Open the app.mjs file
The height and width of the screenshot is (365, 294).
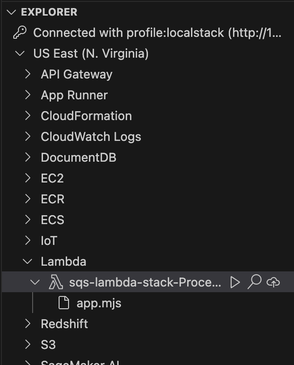[99, 303]
